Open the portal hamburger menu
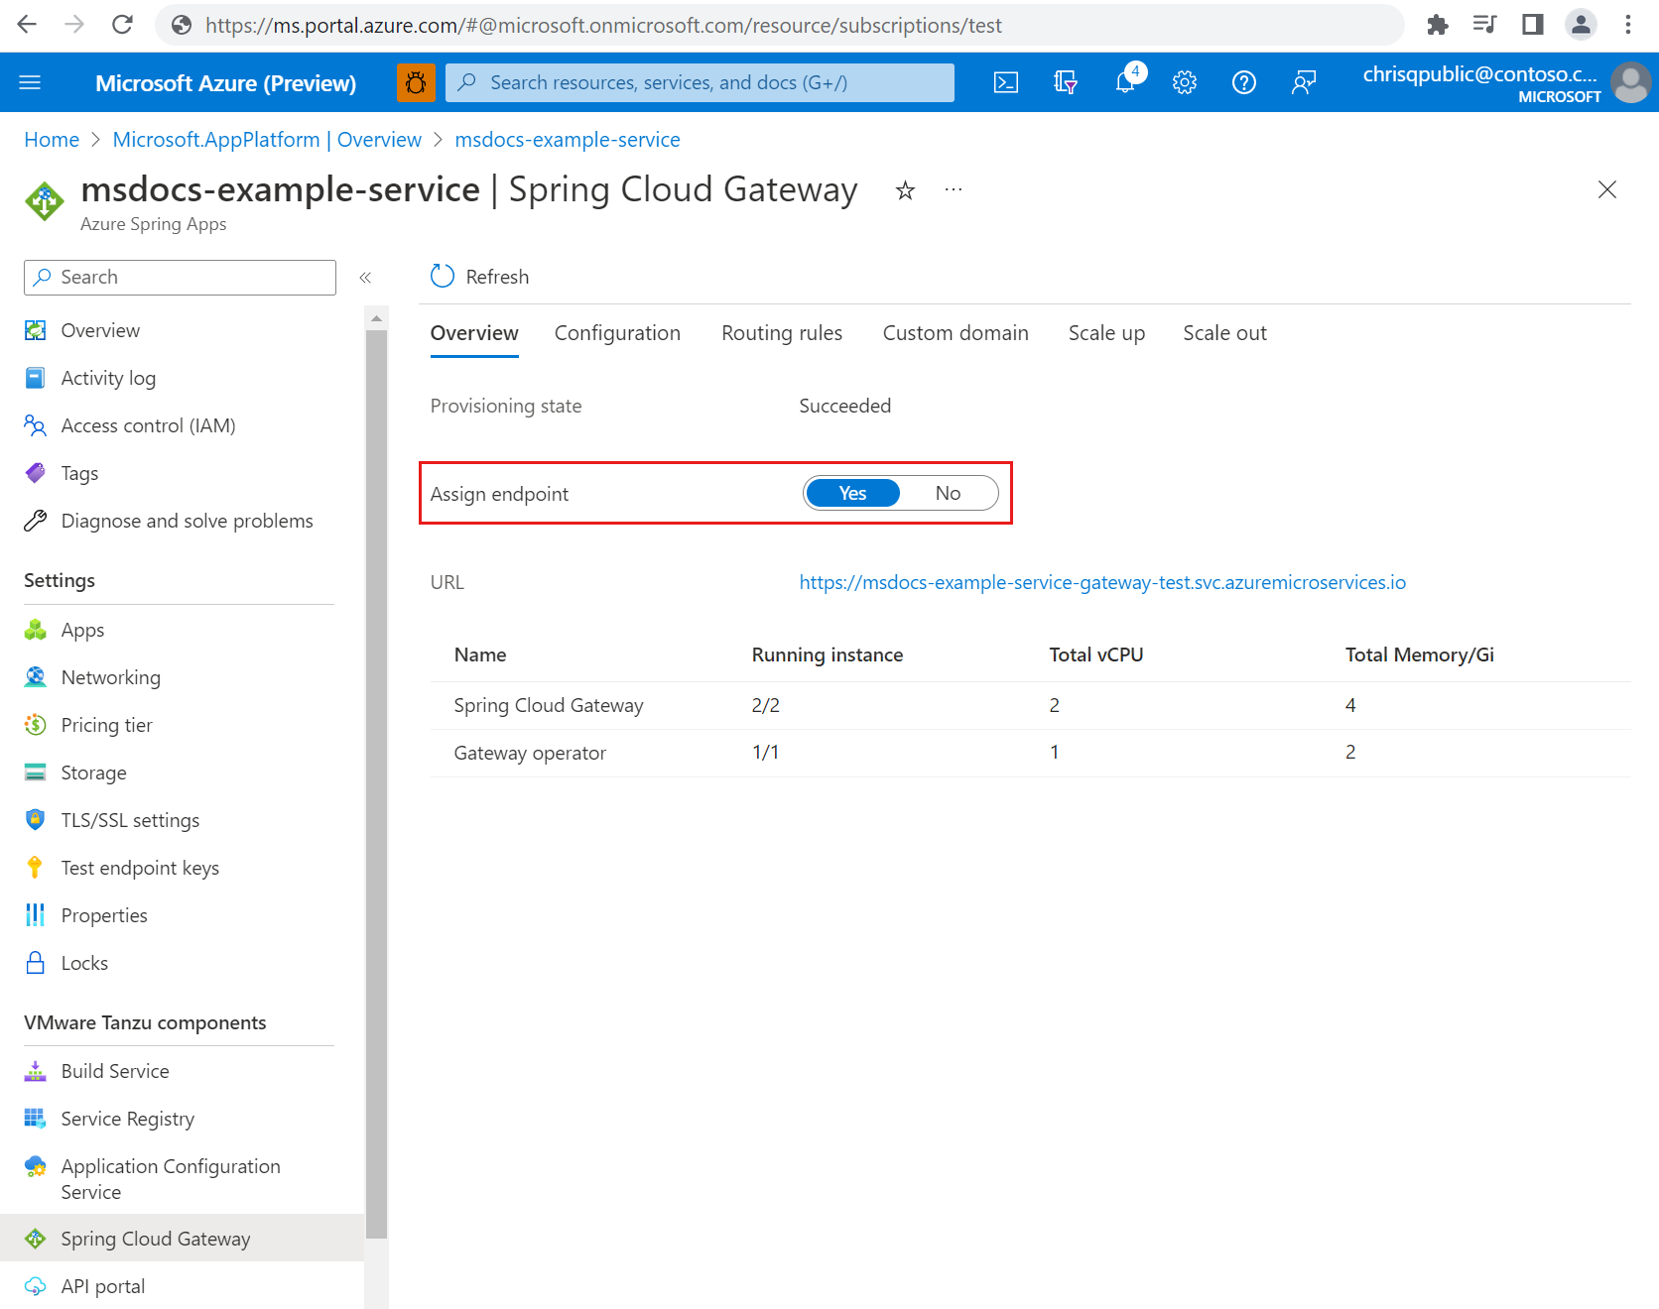This screenshot has height=1309, width=1659. (x=30, y=82)
